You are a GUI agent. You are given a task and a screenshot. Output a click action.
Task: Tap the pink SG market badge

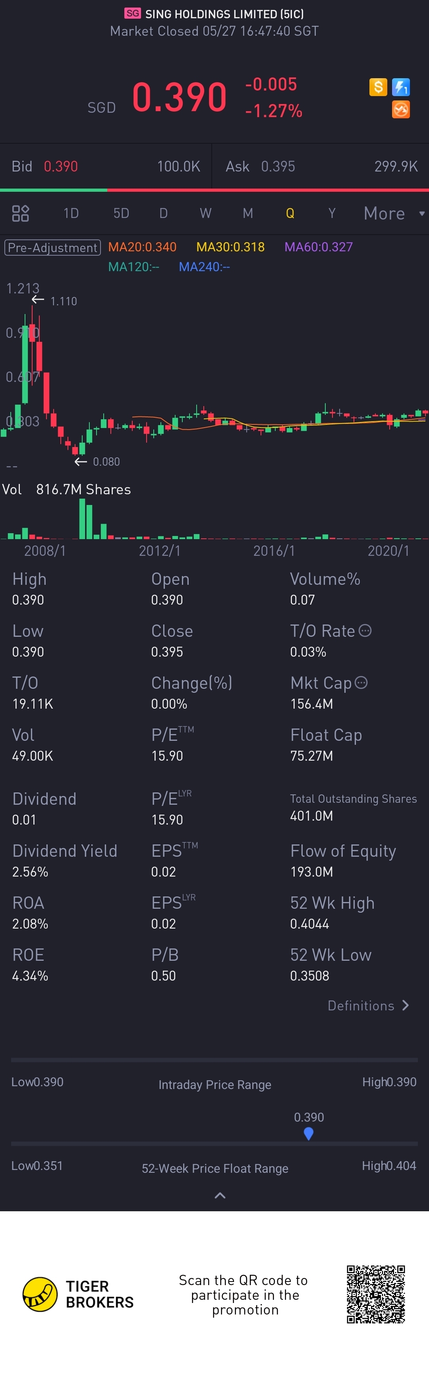click(x=133, y=13)
